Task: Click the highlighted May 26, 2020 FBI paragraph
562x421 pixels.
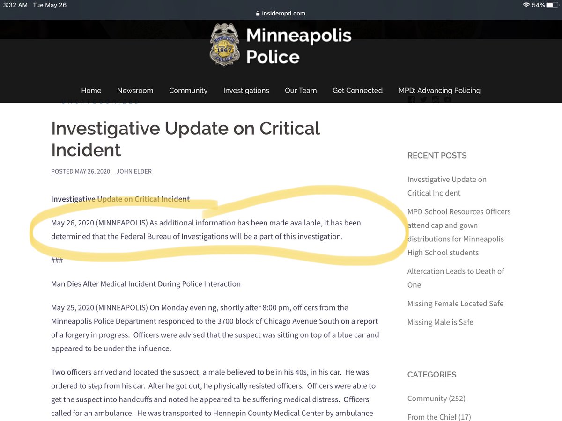Action: coord(206,230)
